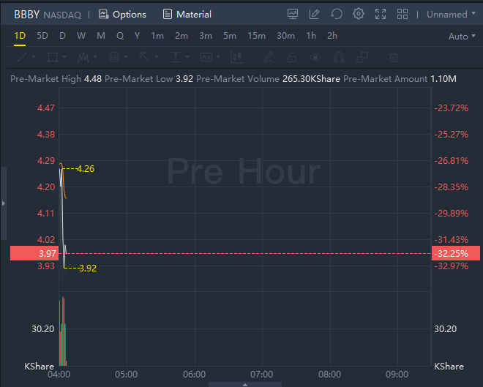Expand rectangle tool dropdown arrow
The height and width of the screenshot is (387, 483).
(x=64, y=57)
